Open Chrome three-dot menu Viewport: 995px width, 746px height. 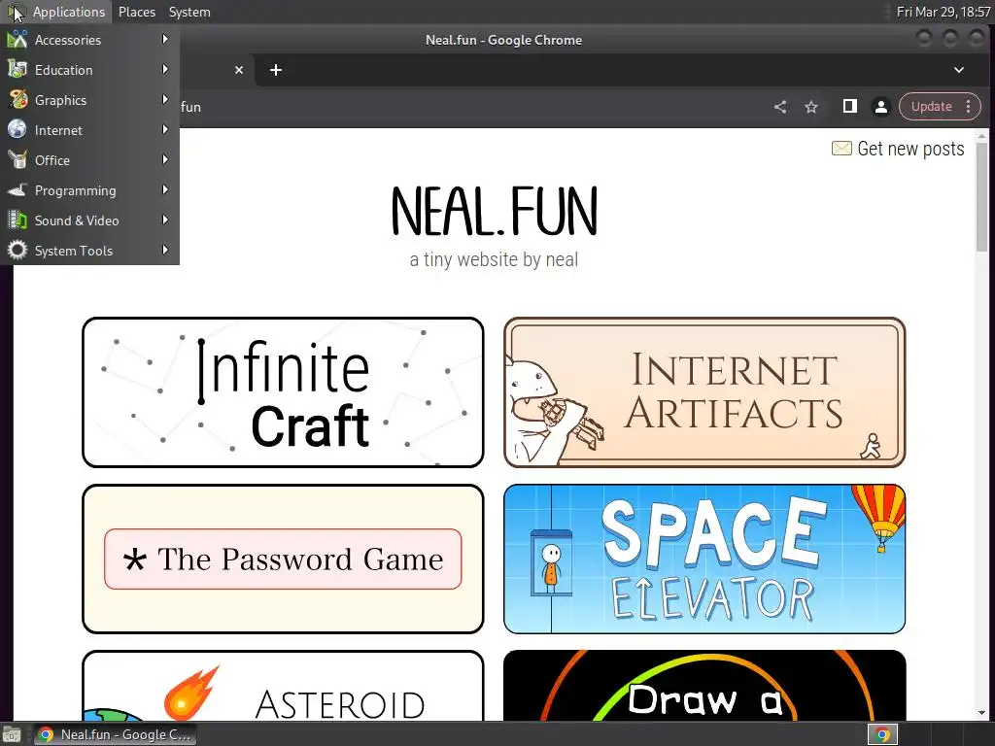tap(969, 106)
